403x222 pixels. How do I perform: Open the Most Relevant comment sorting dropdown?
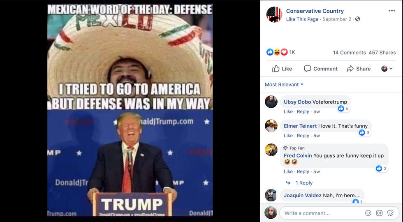click(x=284, y=85)
